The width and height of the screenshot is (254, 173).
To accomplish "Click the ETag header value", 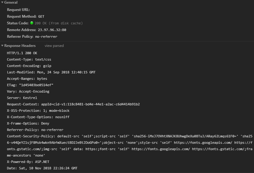I will tap(36, 85).
